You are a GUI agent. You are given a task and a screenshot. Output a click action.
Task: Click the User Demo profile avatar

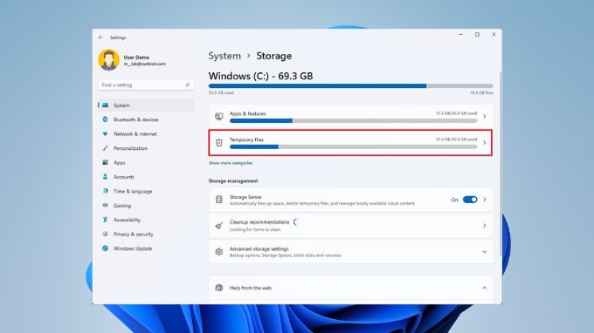tap(108, 60)
